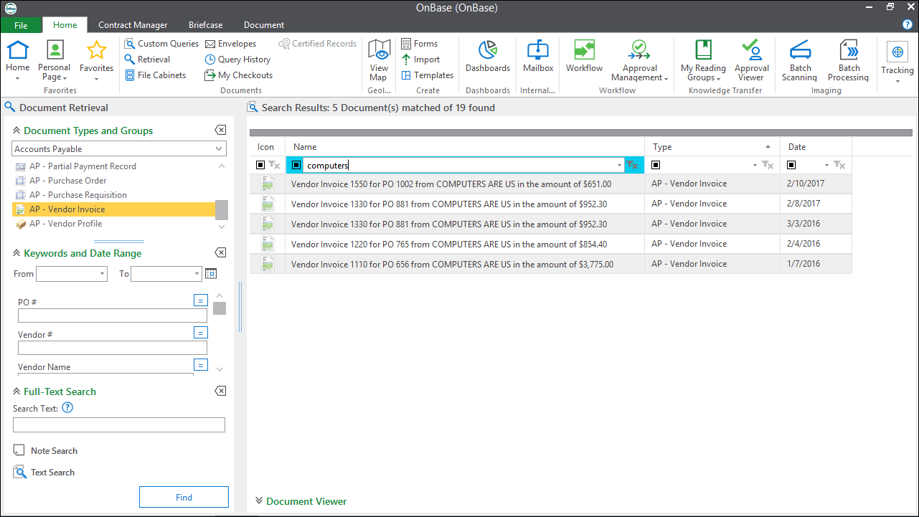Toggle the Vendor # equals operator
Screen dimensions: 919x517
click(x=201, y=333)
